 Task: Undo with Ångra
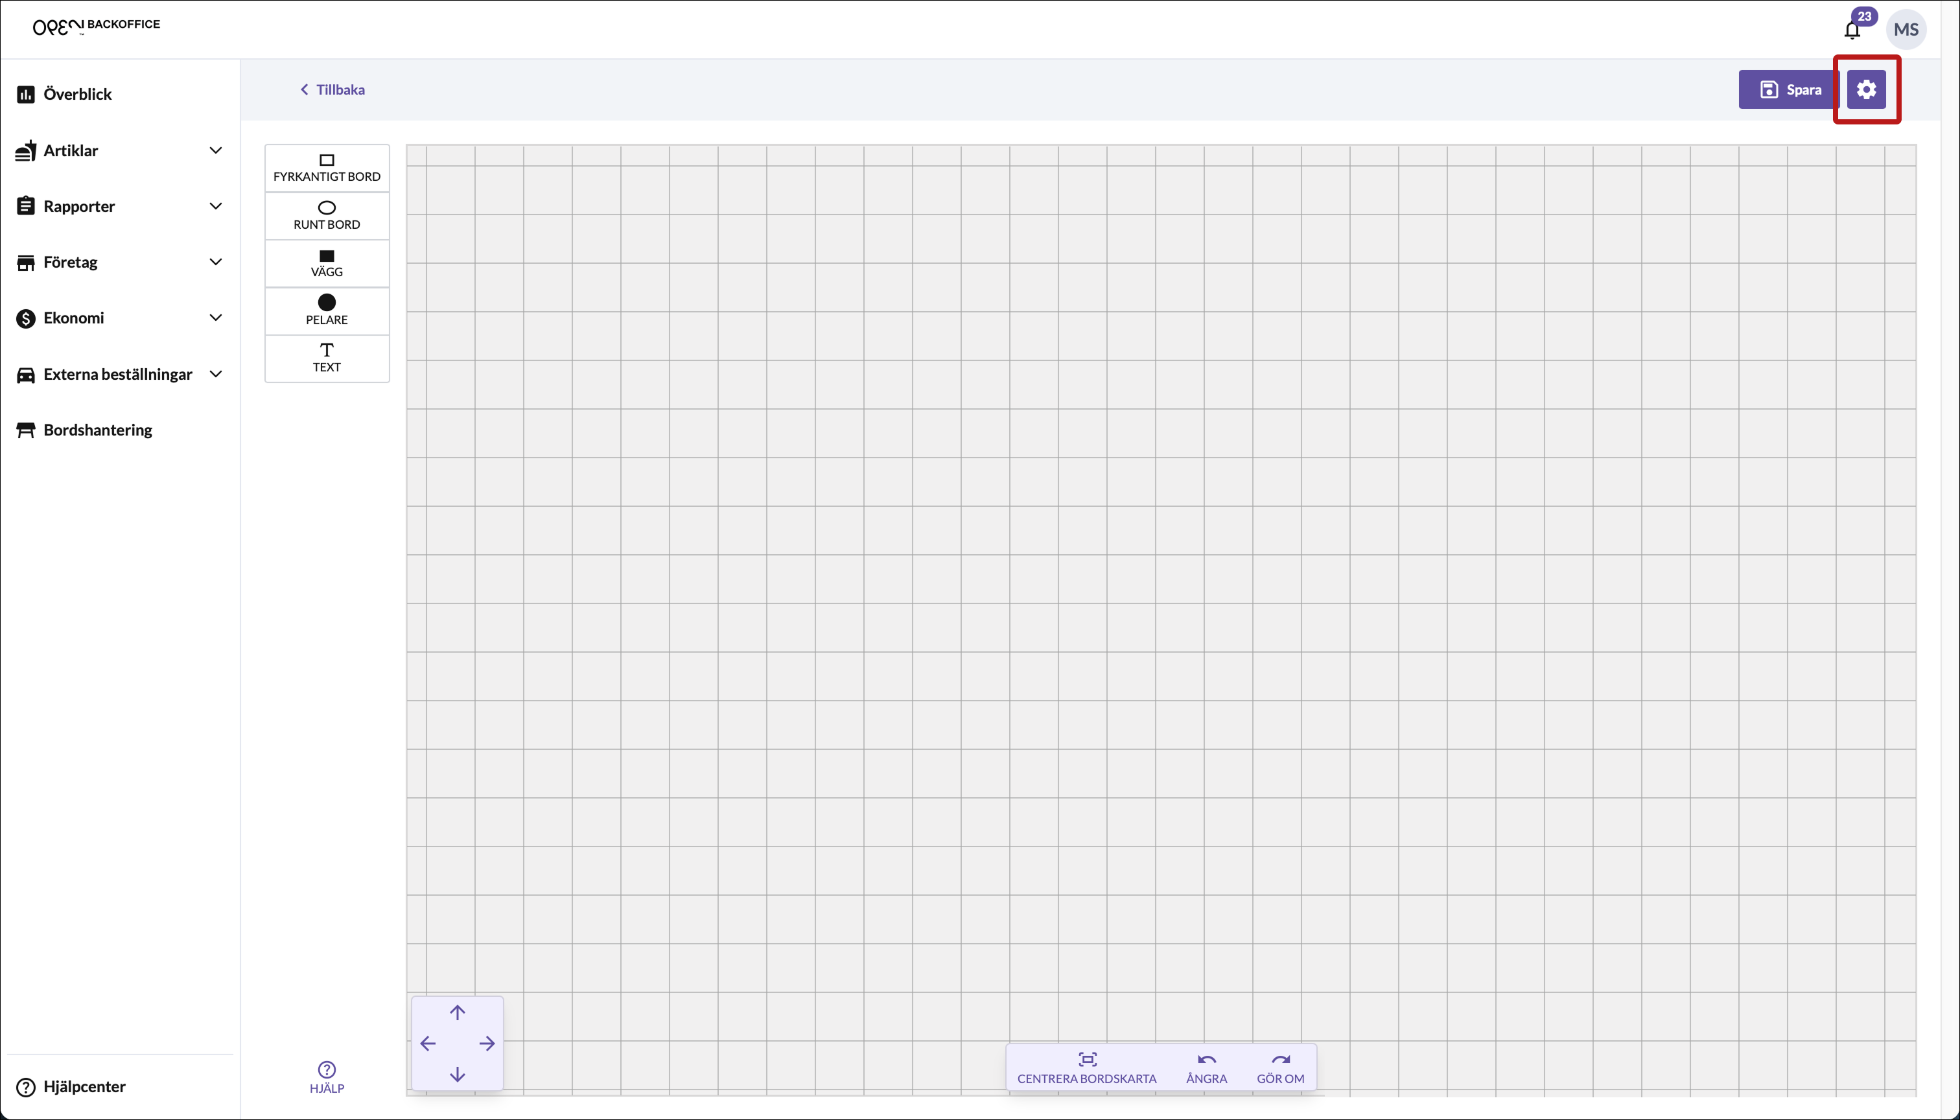(x=1206, y=1067)
